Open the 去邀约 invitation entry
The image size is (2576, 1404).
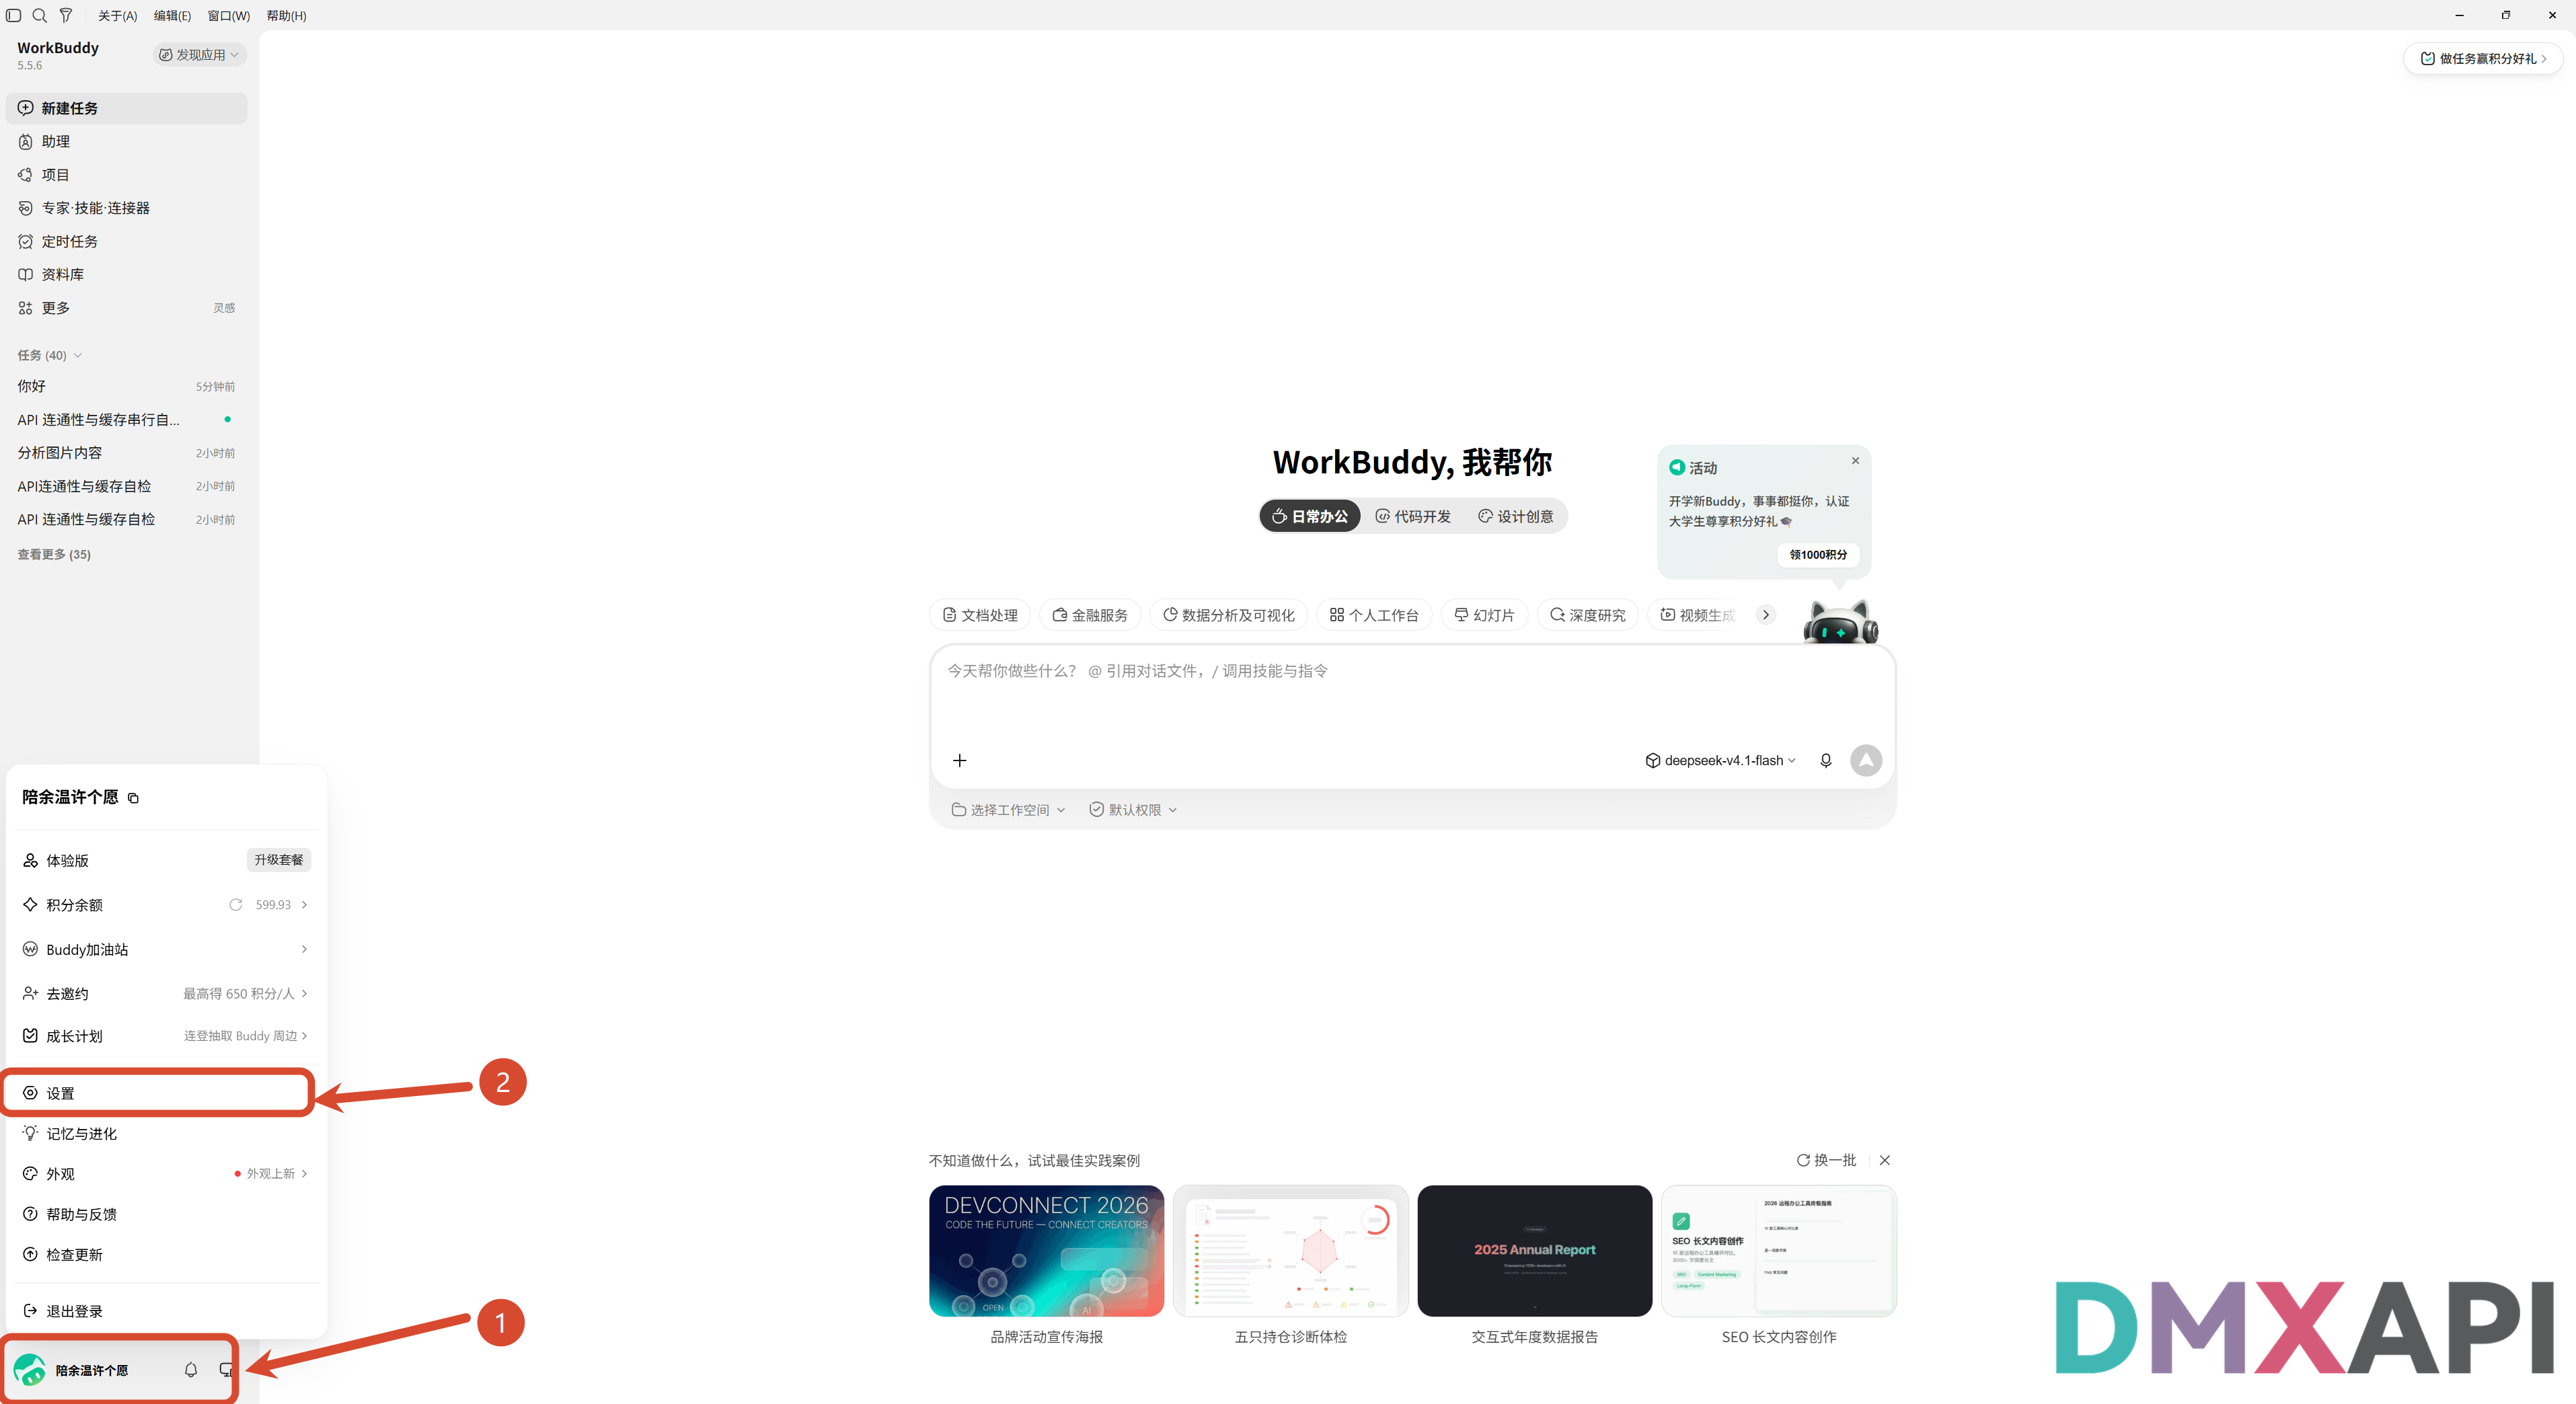click(165, 994)
